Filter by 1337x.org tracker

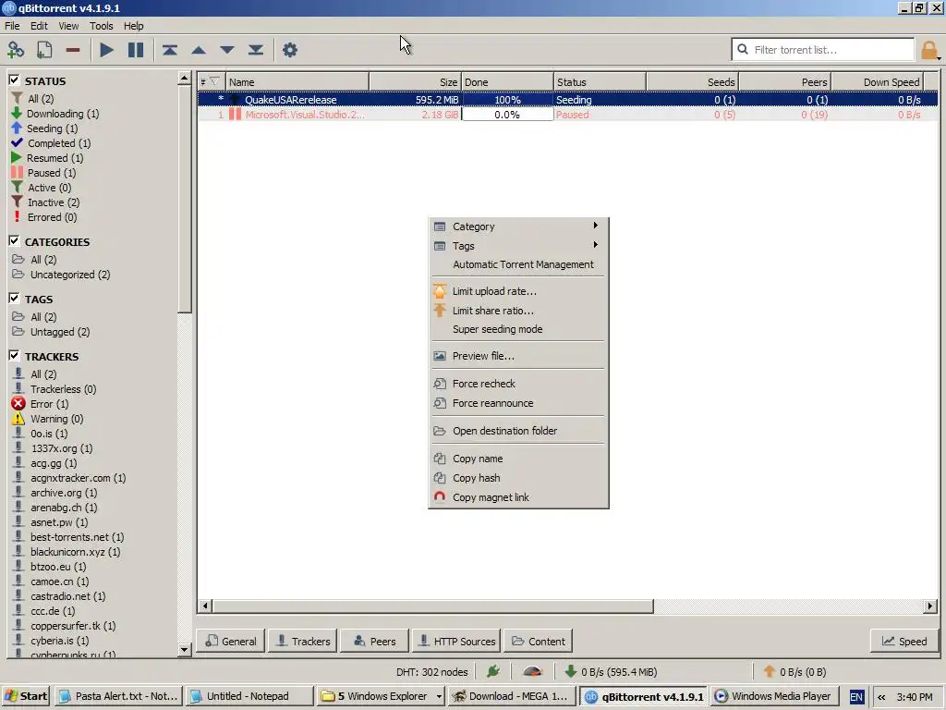pyautogui.click(x=62, y=448)
